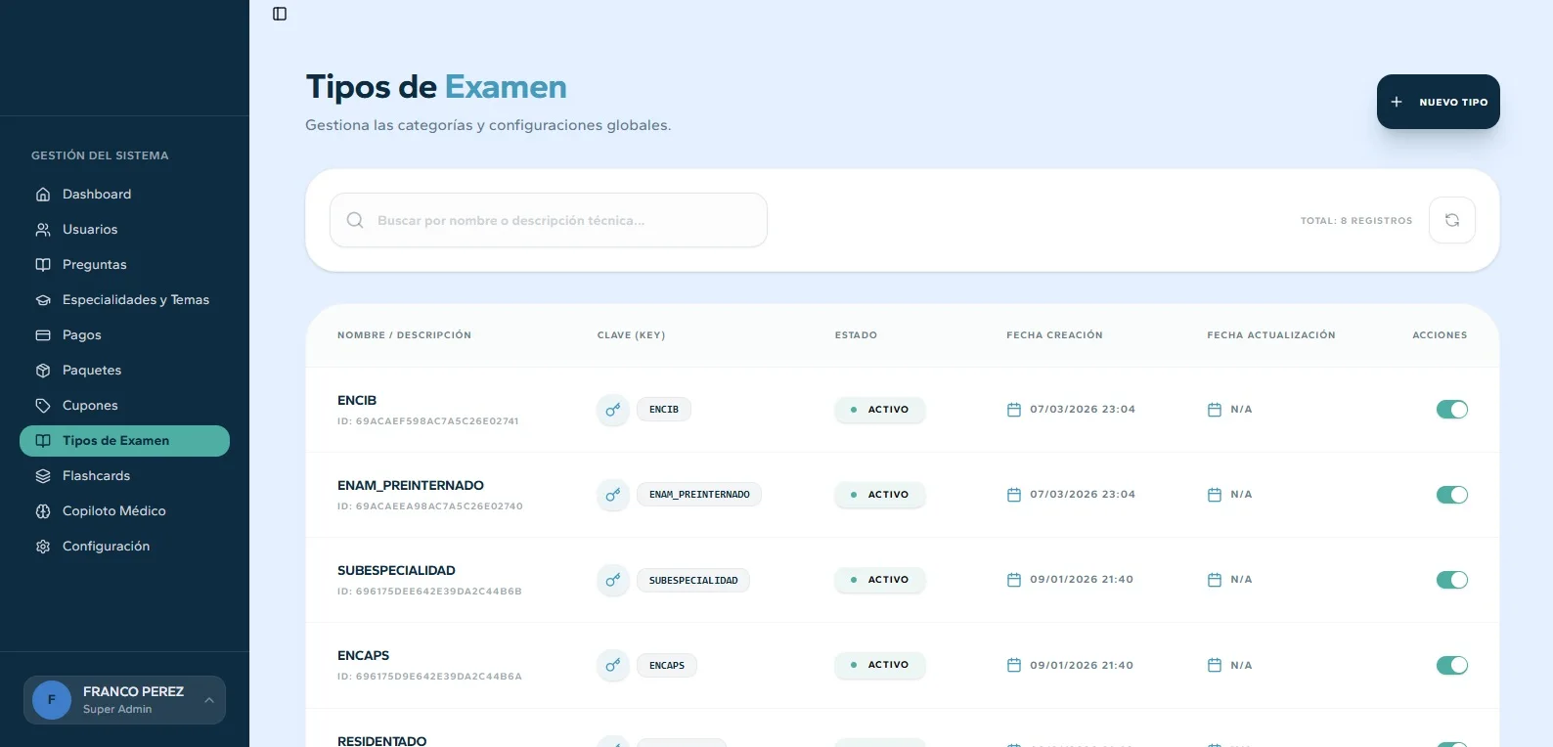Click the key icon in ENAM_PREINTERNADO row
1553x747 pixels.
click(613, 495)
